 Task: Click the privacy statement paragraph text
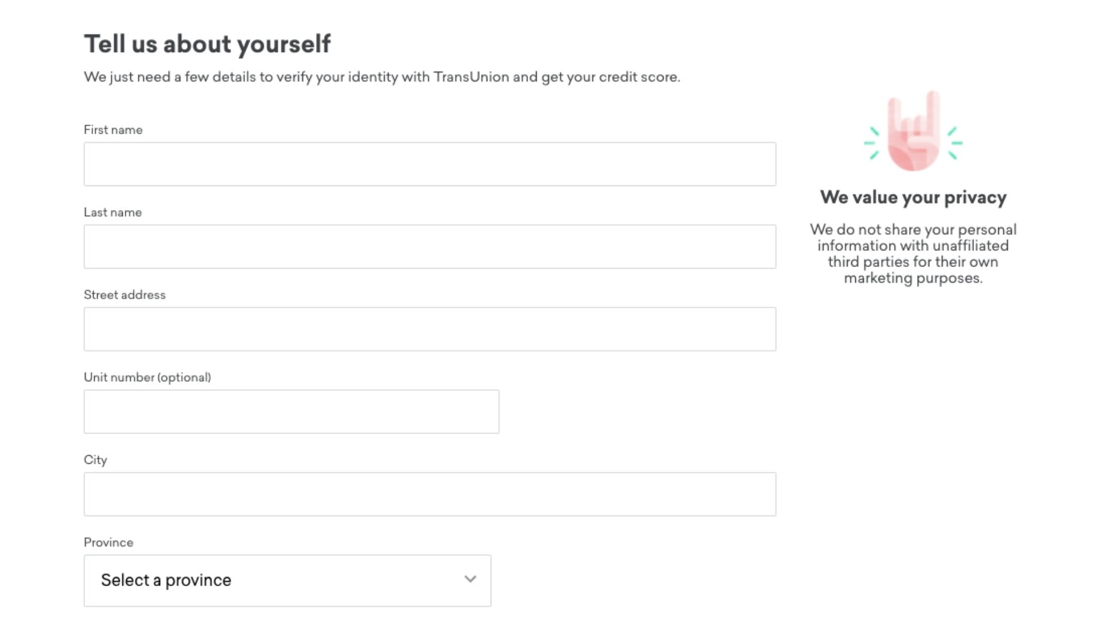click(913, 254)
